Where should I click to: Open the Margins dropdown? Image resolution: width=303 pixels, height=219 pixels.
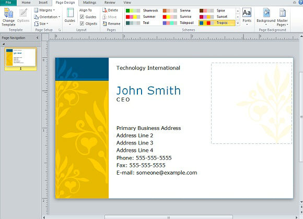pyautogui.click(x=44, y=10)
